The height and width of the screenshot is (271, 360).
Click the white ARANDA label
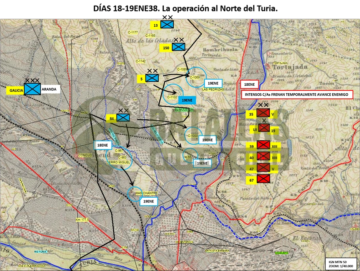pos(50,89)
